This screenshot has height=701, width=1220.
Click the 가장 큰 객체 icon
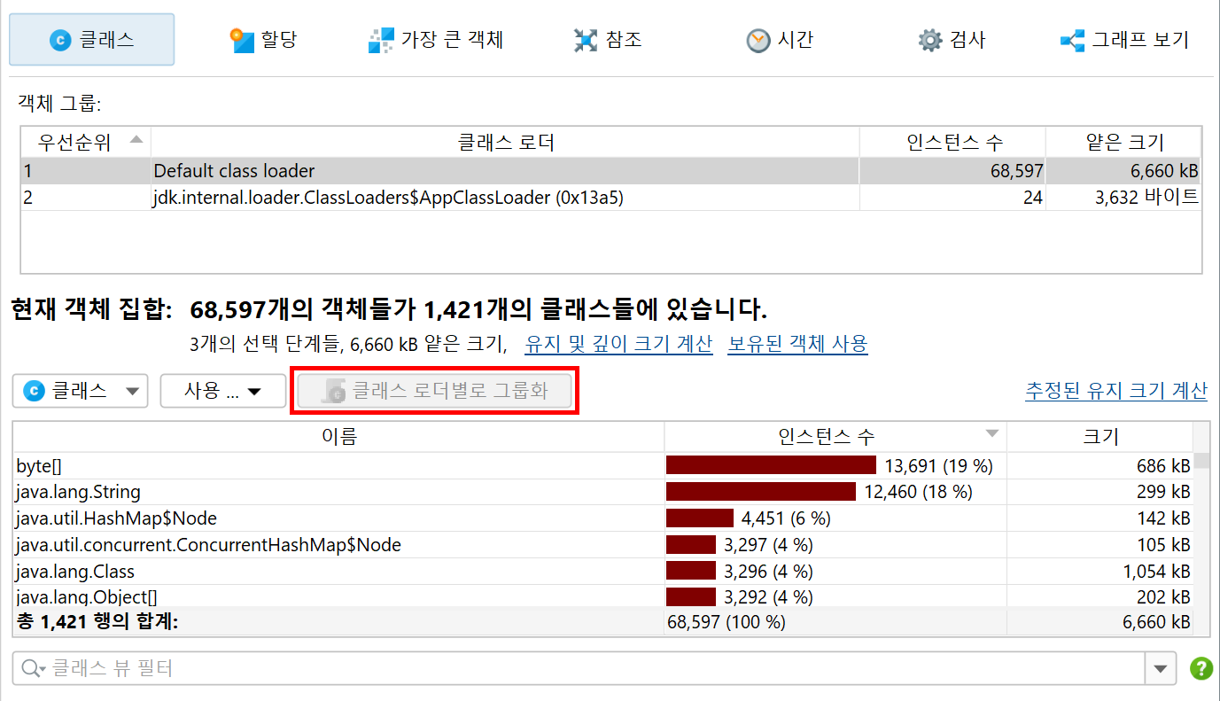click(381, 41)
